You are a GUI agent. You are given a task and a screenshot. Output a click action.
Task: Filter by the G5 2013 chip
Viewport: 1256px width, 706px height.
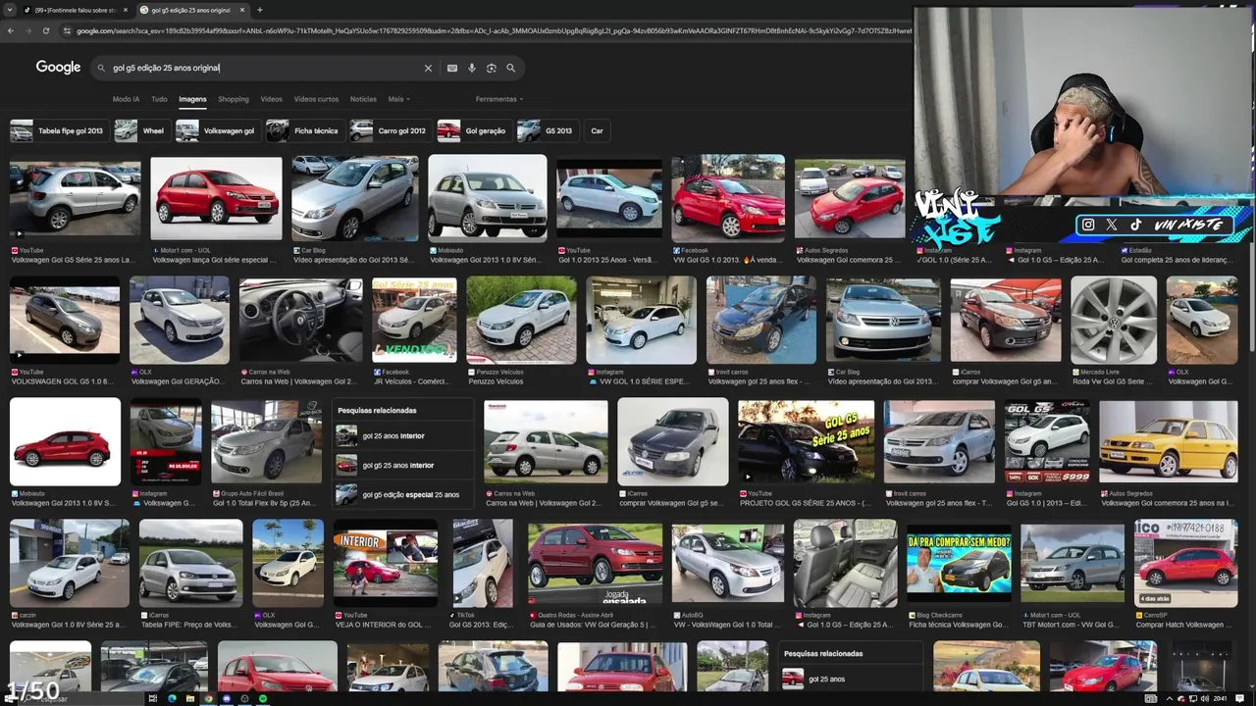coord(547,130)
